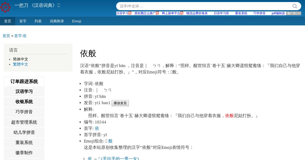Click the site logo icon
The image size is (305, 160).
(x=5, y=7)
